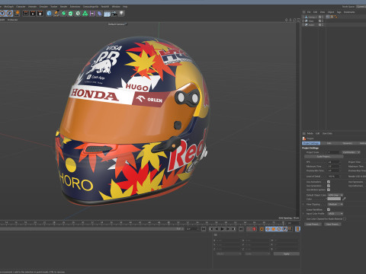The width and height of the screenshot is (366, 274).
Task: Open the Input Color Profile dropdown
Action: 335,214
